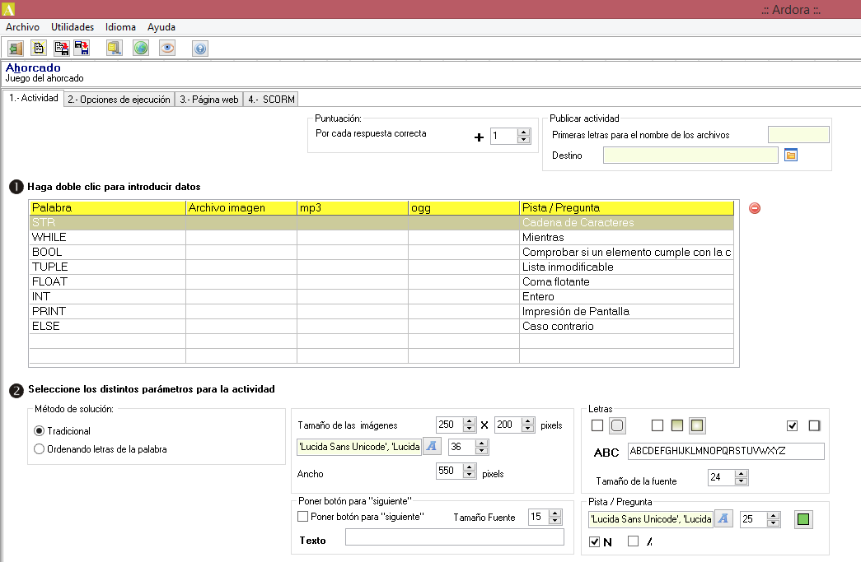Click the disk-to-disk save as icon
Screen dimensions: 861x562
click(82, 49)
